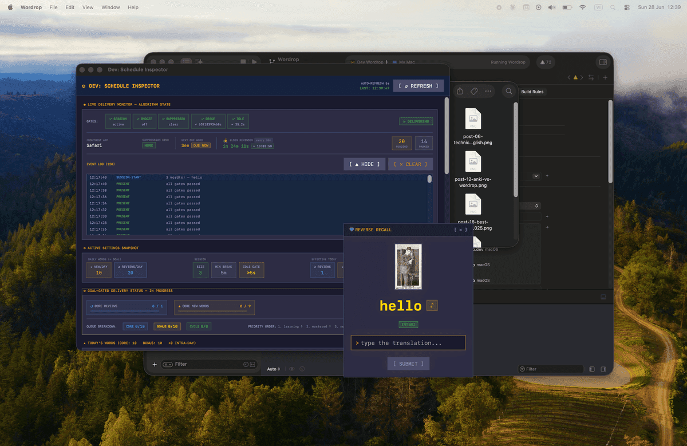Open the Finder tags icon

(474, 91)
